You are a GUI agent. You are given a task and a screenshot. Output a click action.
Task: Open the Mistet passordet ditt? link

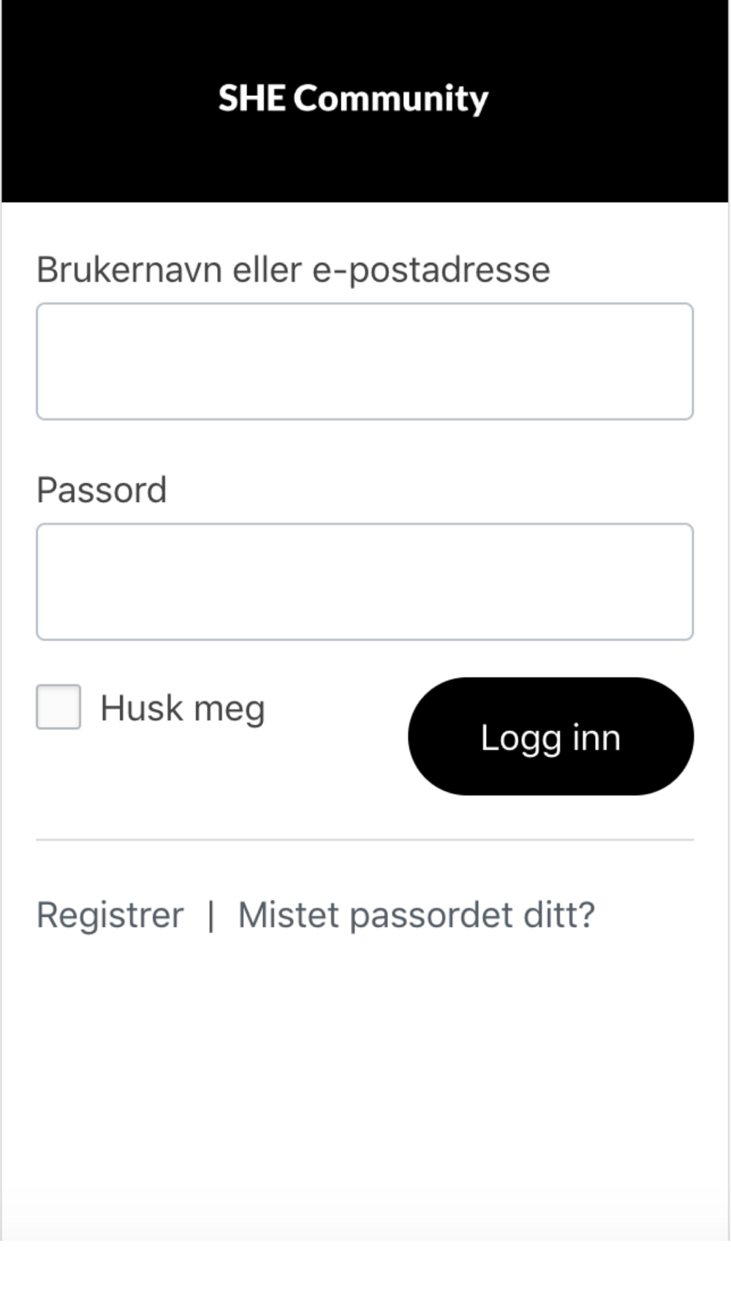pyautogui.click(x=417, y=915)
